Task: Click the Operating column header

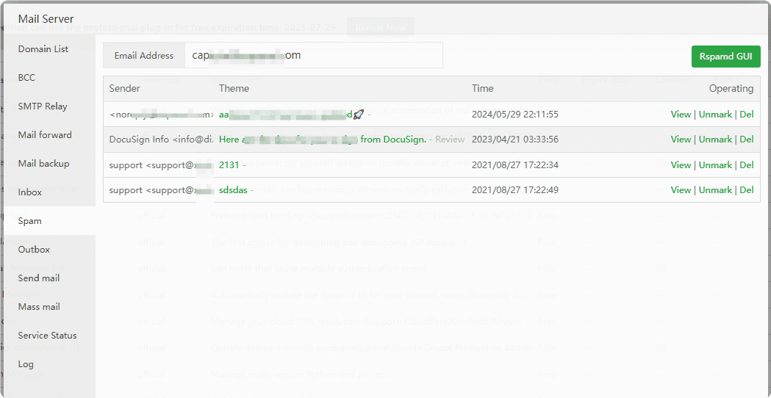Action: tap(731, 88)
